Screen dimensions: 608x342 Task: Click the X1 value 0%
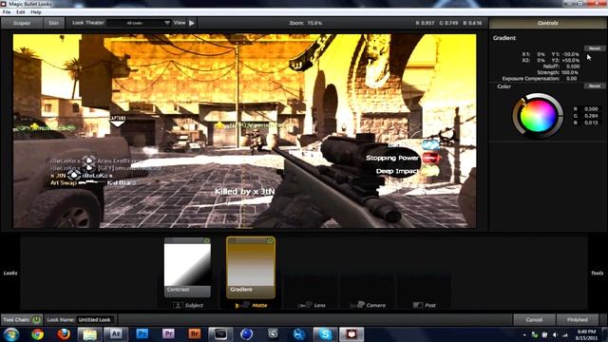541,54
